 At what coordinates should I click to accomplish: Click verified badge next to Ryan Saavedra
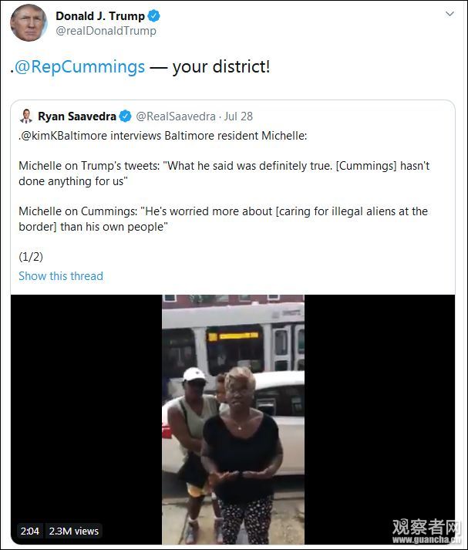125,116
